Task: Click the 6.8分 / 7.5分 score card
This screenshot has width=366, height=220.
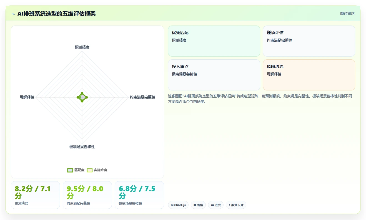Action: [139, 195]
